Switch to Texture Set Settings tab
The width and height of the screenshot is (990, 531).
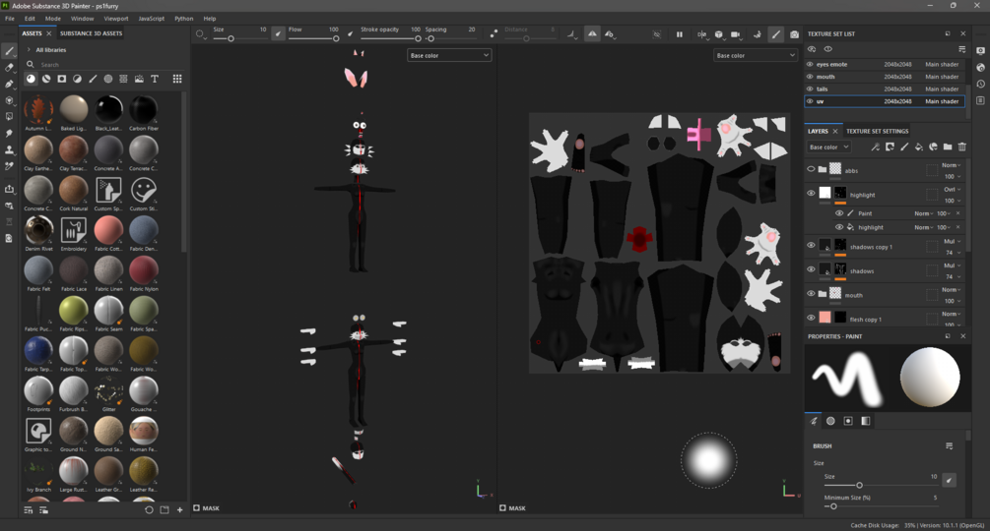point(877,131)
